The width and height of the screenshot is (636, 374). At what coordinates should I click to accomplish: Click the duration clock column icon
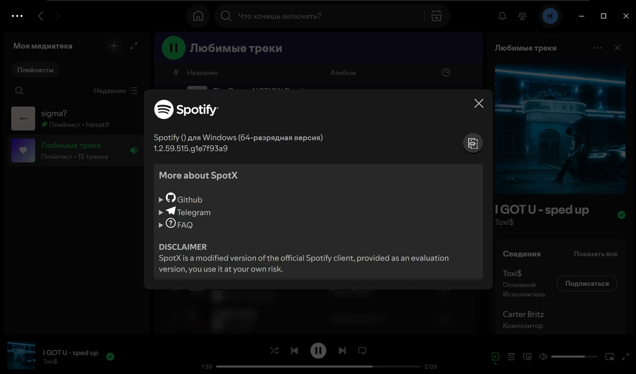(x=446, y=72)
